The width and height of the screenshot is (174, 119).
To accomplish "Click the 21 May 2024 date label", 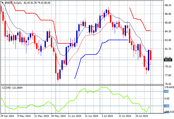I will pyautogui.click(x=41, y=116).
